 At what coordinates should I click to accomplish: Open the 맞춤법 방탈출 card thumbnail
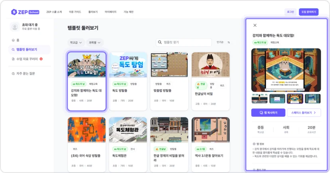click(x=169, y=65)
